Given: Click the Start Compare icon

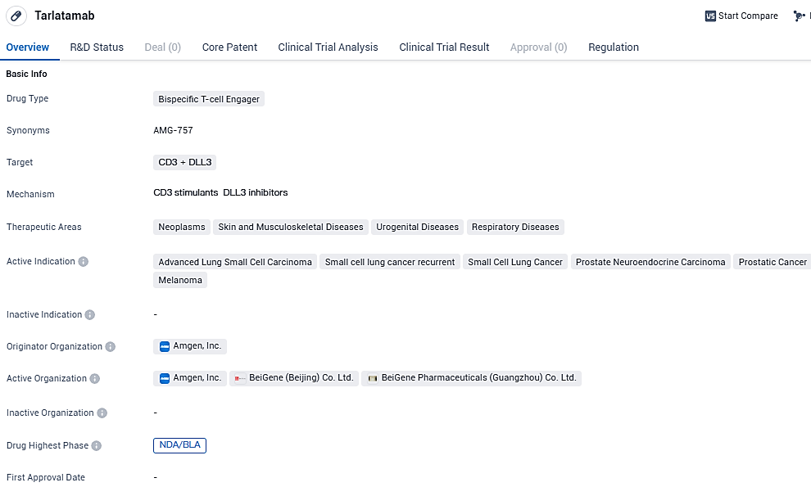Looking at the screenshot, I should point(710,16).
